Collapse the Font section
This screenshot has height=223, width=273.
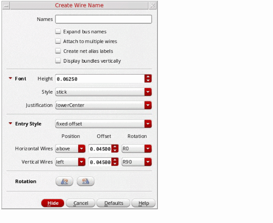coord(10,78)
